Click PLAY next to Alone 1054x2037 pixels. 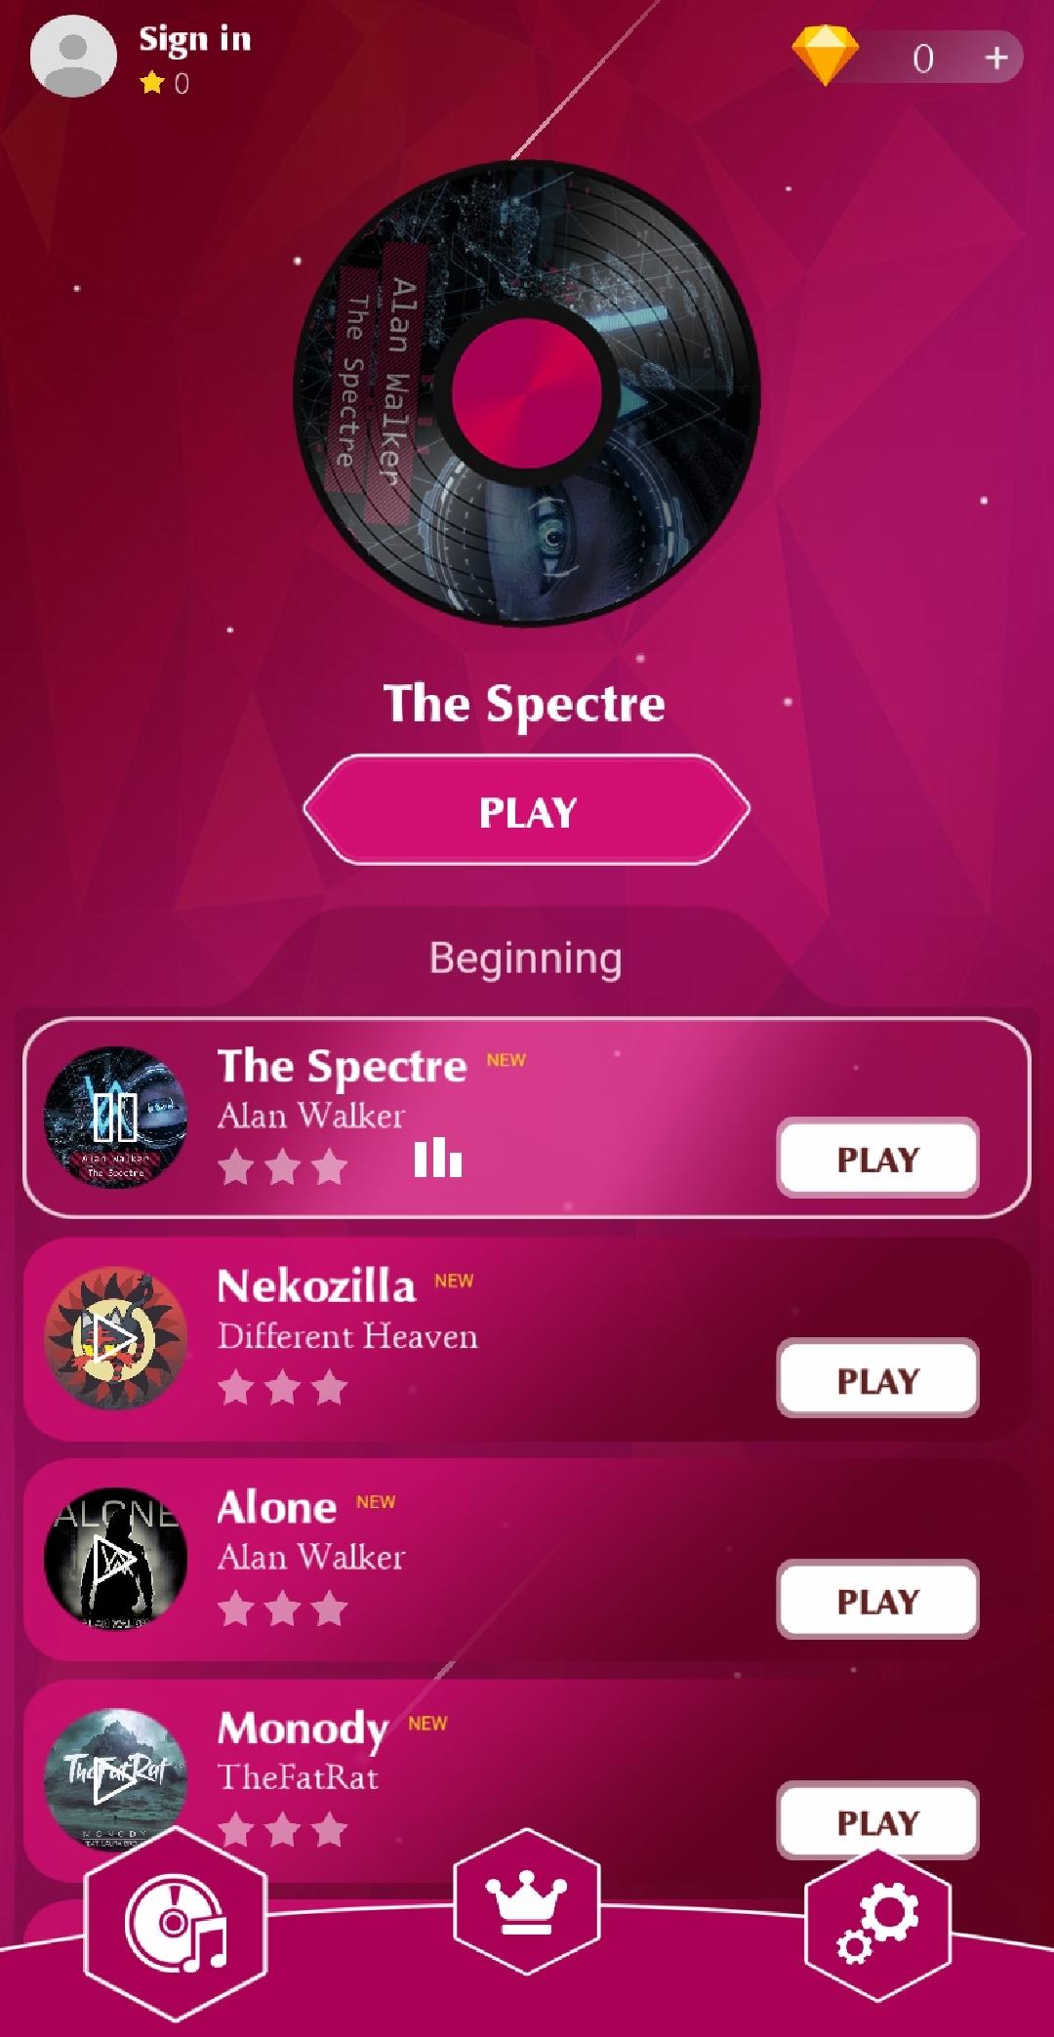[877, 1601]
